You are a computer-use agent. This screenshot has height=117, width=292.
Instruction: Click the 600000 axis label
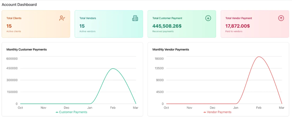(x=12, y=59)
